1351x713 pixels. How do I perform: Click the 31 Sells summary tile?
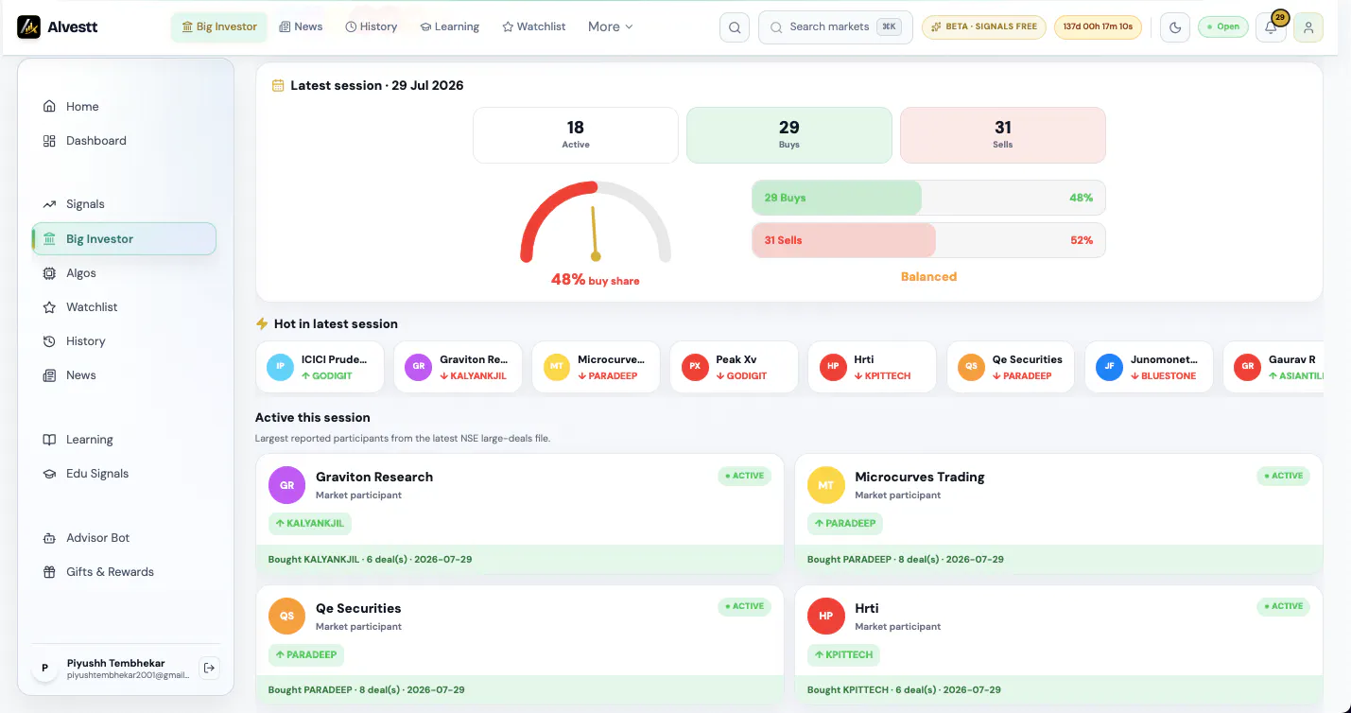[1003, 135]
